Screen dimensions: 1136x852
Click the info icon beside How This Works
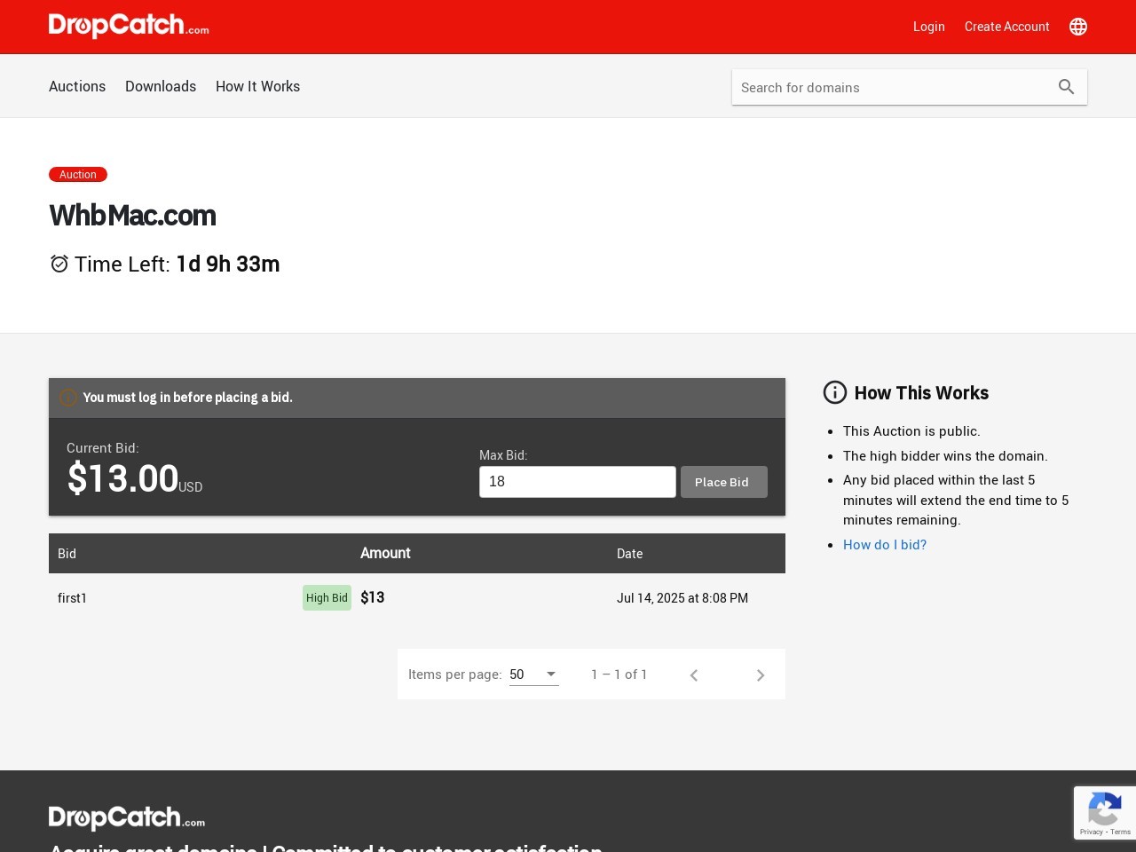pos(835,392)
